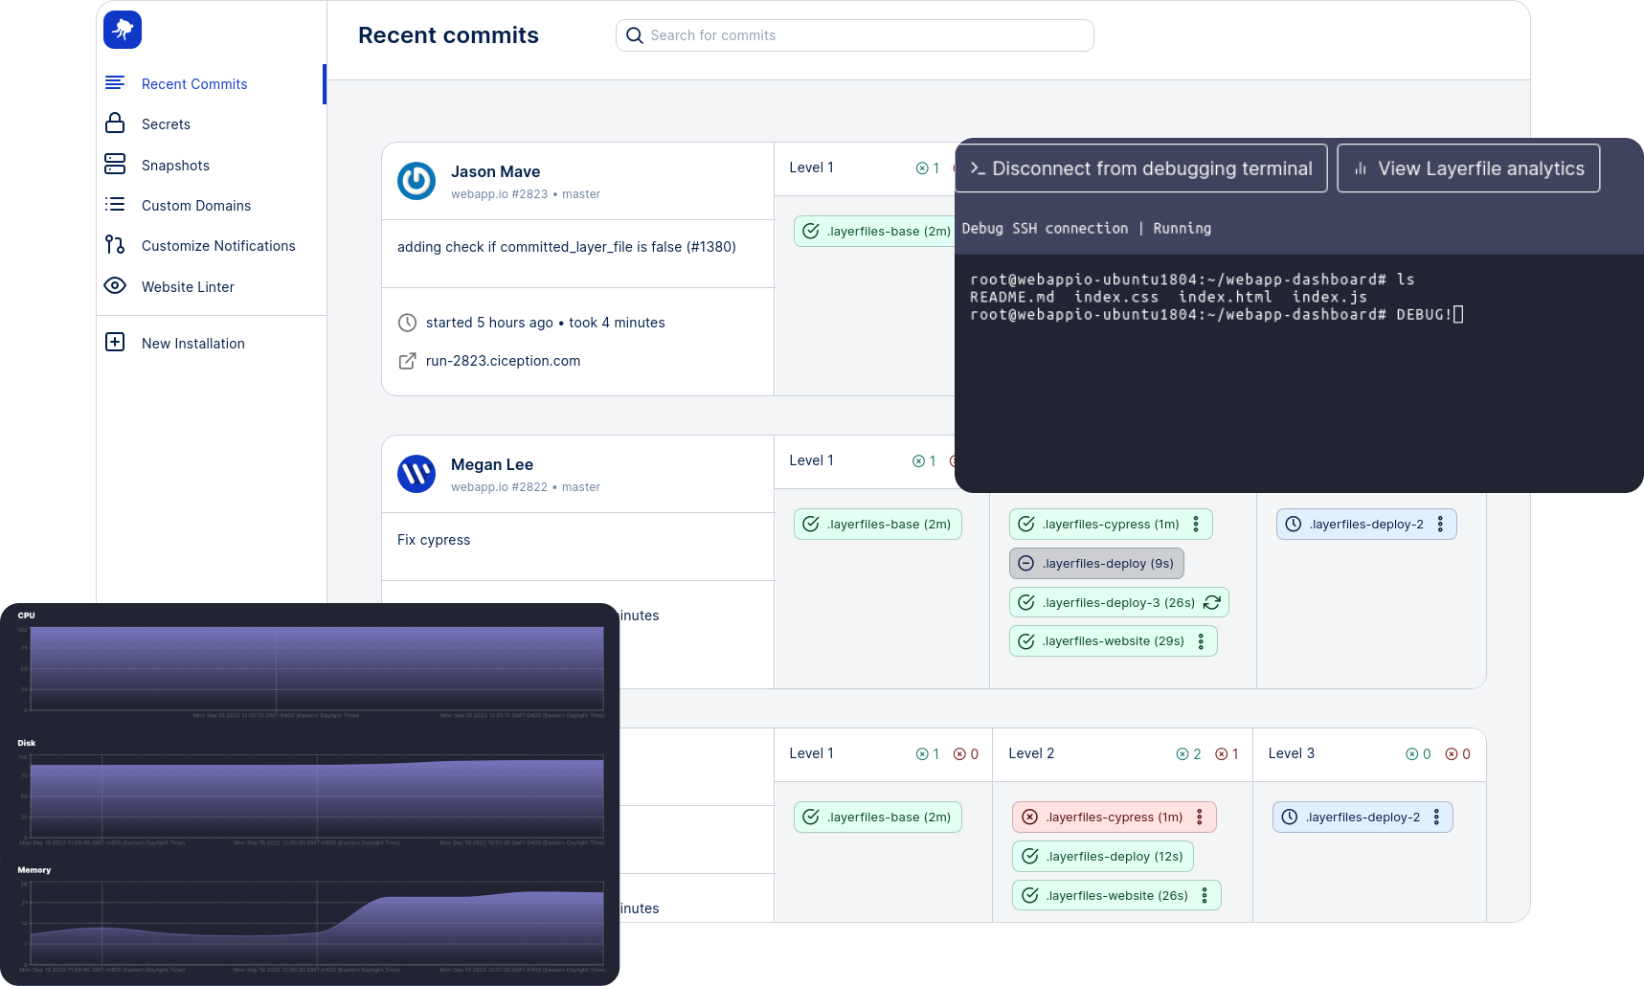Retry .layerfiles-deploy-3 using the rerun icon
This screenshot has width=1644, height=986.
[1212, 602]
